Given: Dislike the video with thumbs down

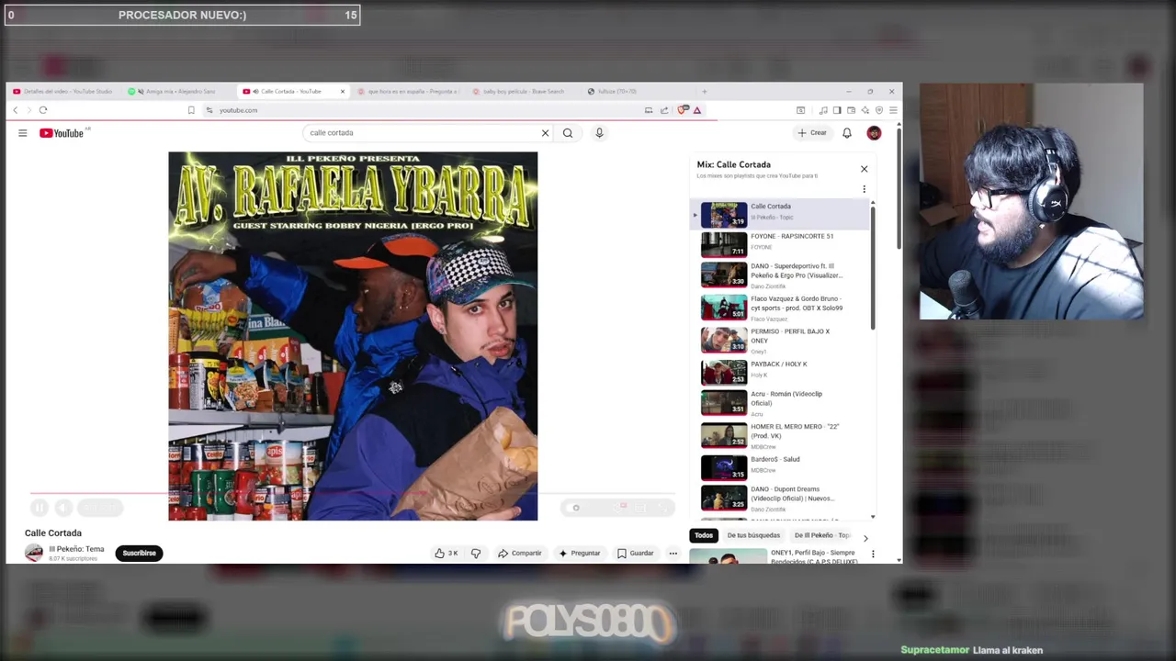Looking at the screenshot, I should pyautogui.click(x=476, y=554).
